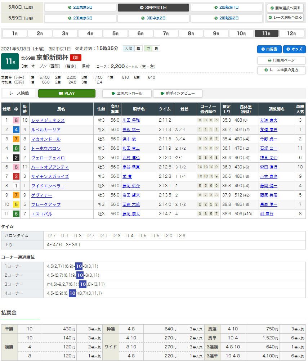Play the race video with the green PLAY button
Image resolution: width=308 pixels, height=361 pixels.
pyautogui.click(x=67, y=93)
